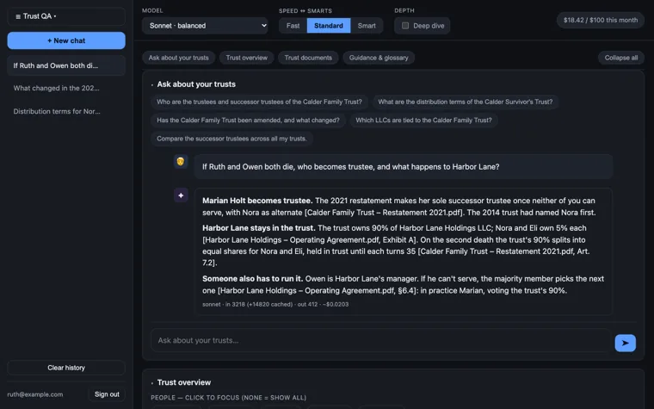Select the Fast speed option
Image resolution: width=654 pixels, height=409 pixels.
click(x=293, y=26)
